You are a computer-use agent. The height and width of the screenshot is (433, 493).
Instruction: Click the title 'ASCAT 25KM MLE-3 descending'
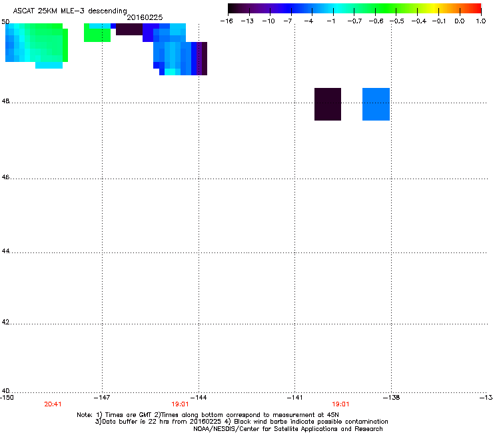70,11
